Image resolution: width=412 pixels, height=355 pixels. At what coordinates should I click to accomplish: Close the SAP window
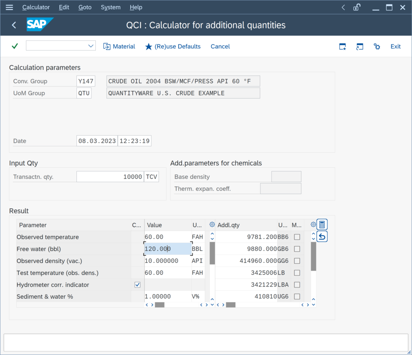coord(402,7)
